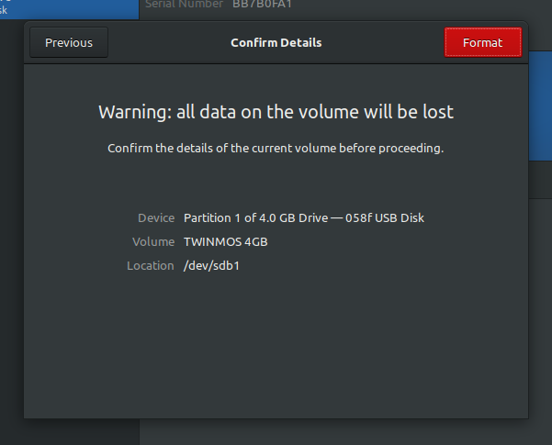Click the blue partition block behind the dialog
This screenshot has width=552, height=445.
[x=539, y=110]
